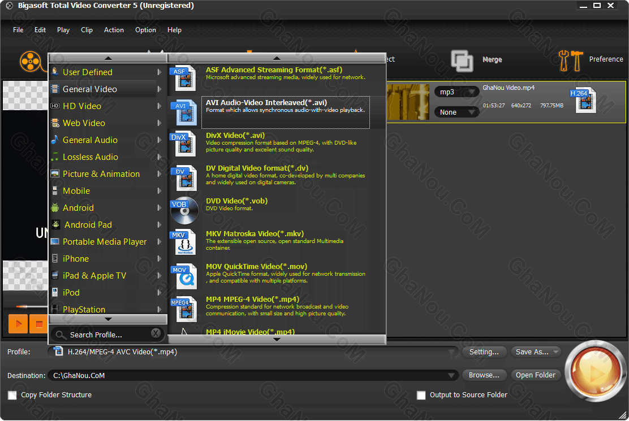The height and width of the screenshot is (421, 629).
Task: Click the Setting... button
Action: point(484,352)
